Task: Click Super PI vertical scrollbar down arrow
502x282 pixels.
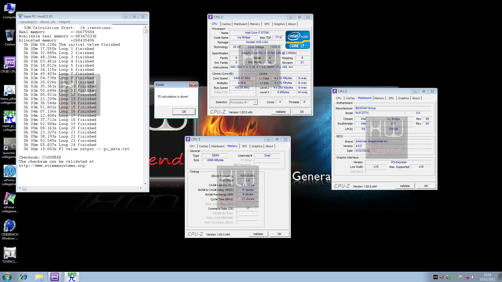Action: click(145, 184)
